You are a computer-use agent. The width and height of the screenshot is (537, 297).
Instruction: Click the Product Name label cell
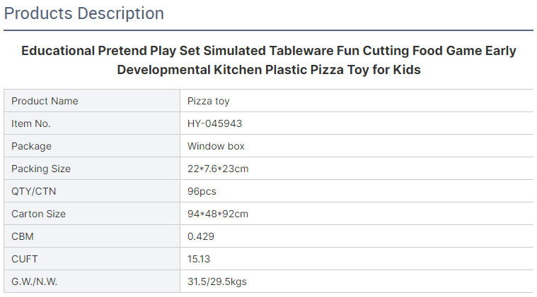[x=92, y=101]
